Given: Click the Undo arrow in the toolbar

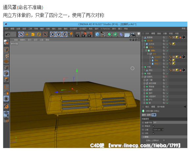Looking at the screenshot, I should tap(8, 34).
